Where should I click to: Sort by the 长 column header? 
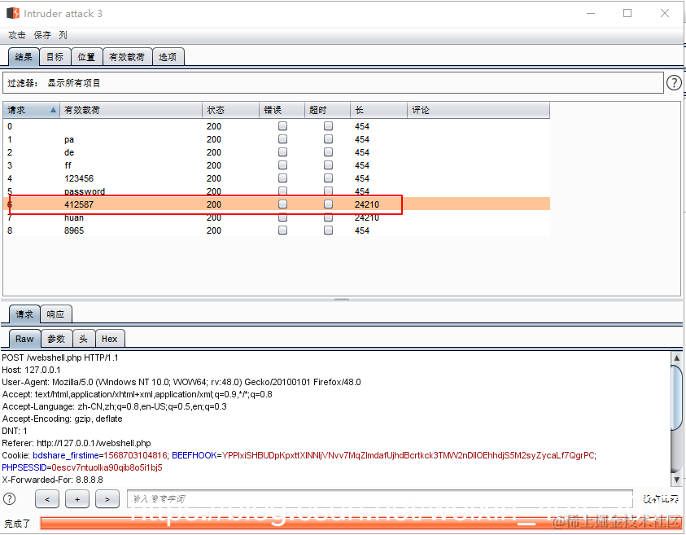(x=379, y=110)
